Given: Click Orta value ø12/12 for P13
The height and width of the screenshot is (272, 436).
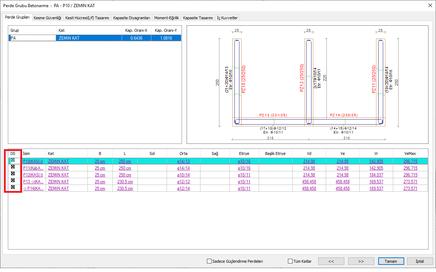Looking at the screenshot, I should 184,182.
